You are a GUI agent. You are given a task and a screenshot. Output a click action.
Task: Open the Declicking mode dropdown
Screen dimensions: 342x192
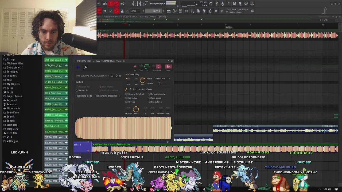[x=107, y=96]
